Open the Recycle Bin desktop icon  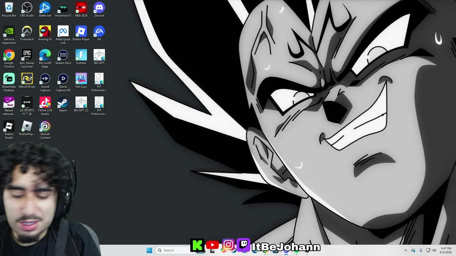tap(9, 10)
